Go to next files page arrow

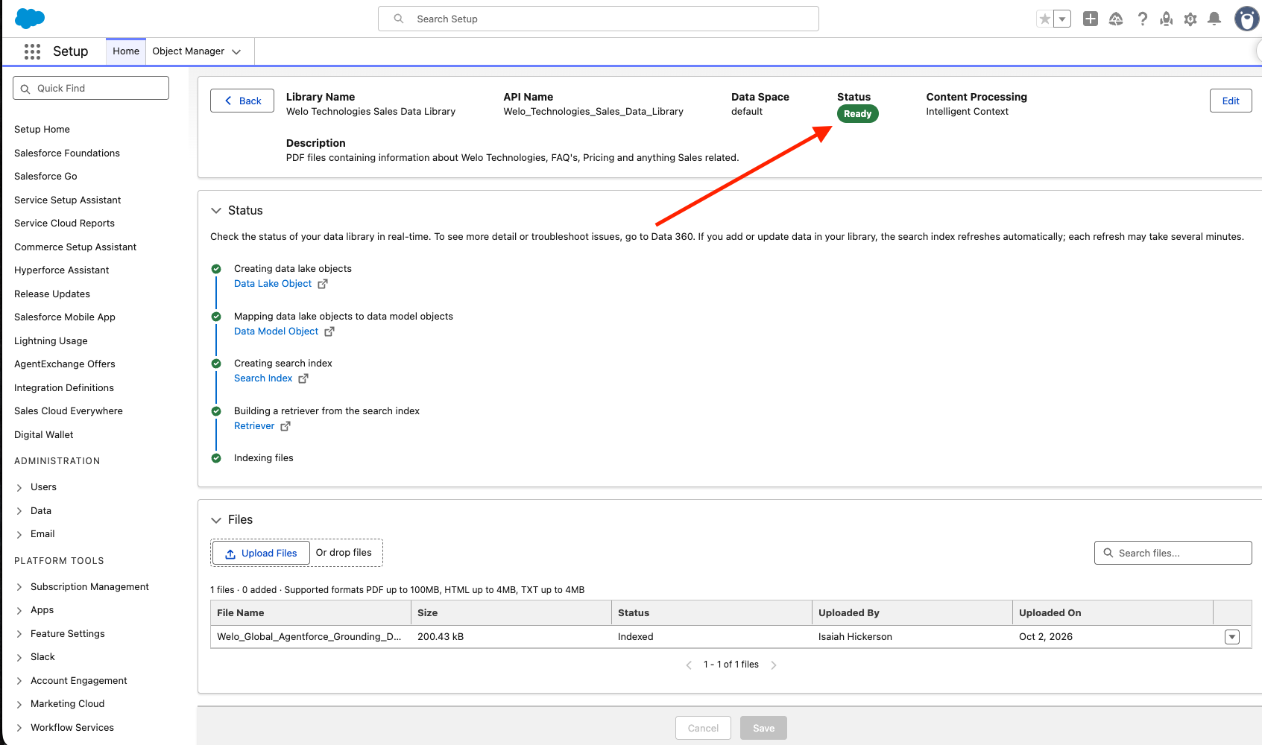coord(774,665)
